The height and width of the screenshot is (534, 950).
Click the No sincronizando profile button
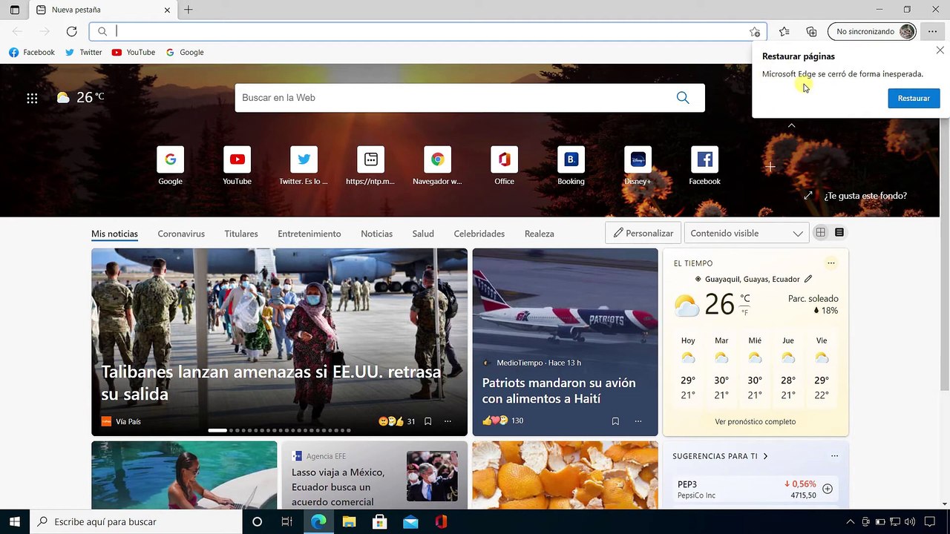tap(872, 31)
